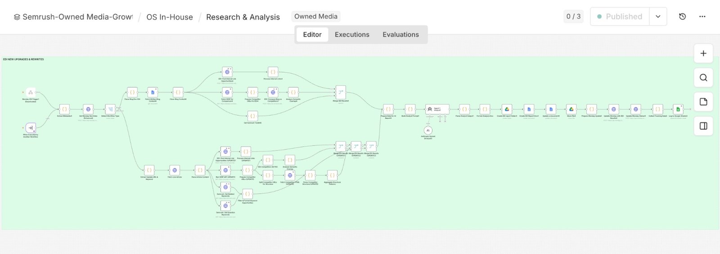Screen dimensions: 720x254
Task: Switch to the Editor tab
Action: point(312,35)
